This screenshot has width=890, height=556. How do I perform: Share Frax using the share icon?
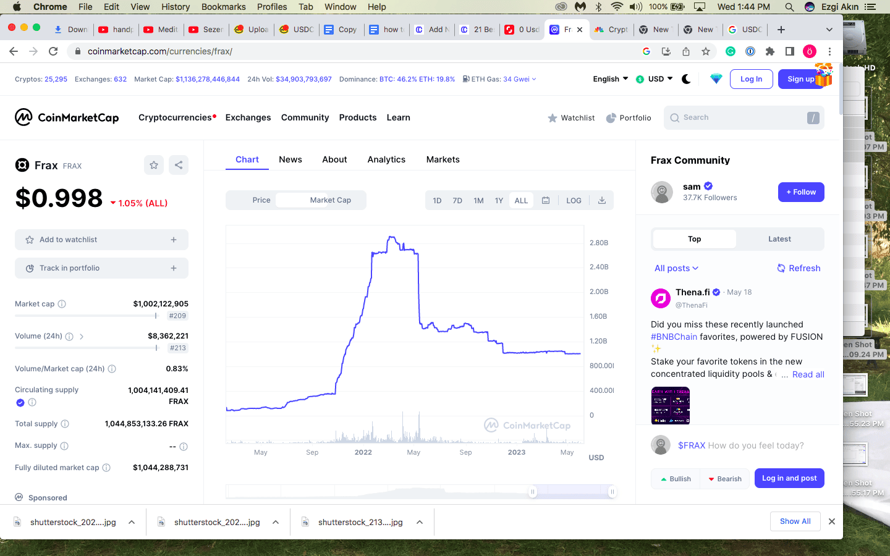click(179, 165)
